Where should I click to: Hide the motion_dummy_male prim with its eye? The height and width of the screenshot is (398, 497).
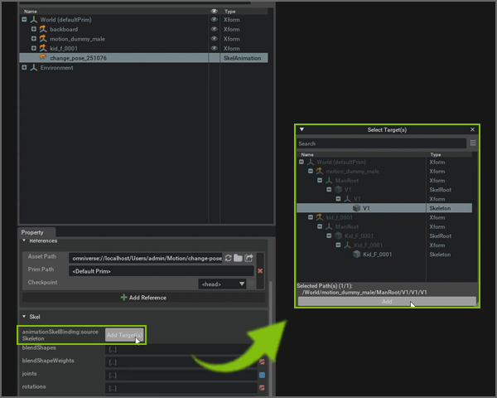click(x=214, y=39)
